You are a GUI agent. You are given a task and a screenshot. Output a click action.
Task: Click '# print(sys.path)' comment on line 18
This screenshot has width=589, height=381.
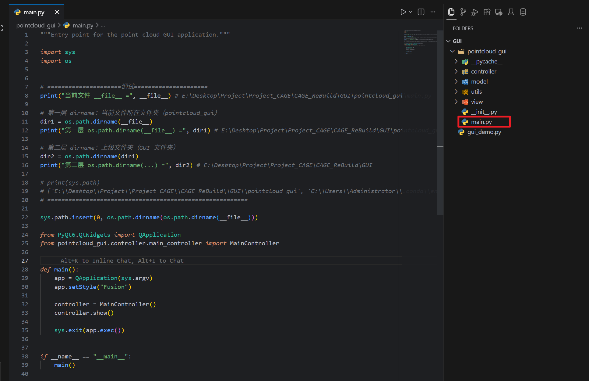pyautogui.click(x=70, y=182)
